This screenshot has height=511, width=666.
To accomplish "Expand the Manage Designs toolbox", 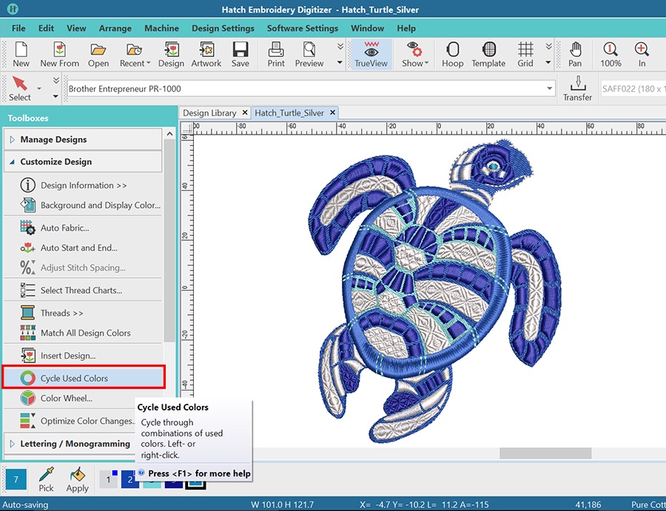I will pos(53,139).
